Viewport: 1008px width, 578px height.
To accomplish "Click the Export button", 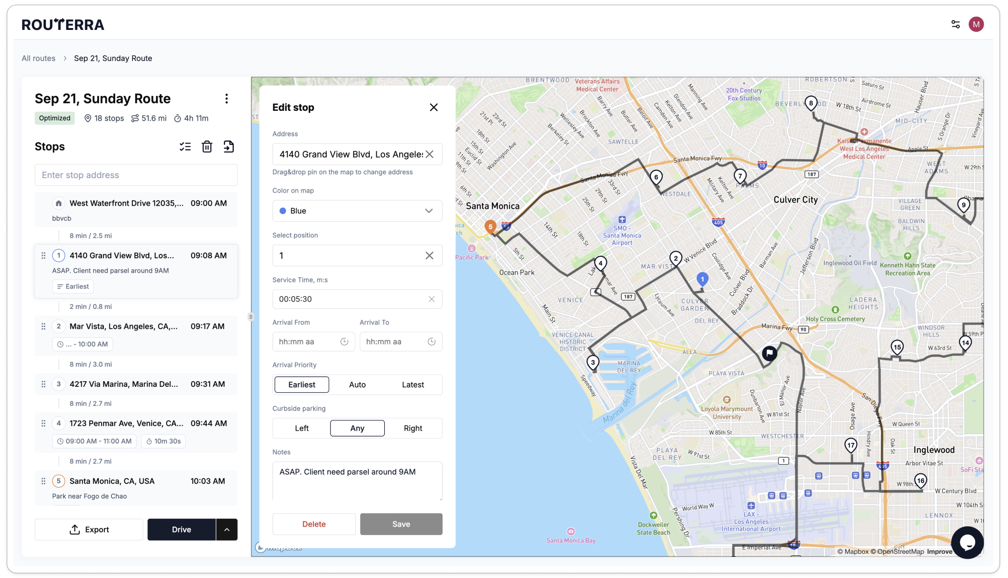I will click(89, 530).
